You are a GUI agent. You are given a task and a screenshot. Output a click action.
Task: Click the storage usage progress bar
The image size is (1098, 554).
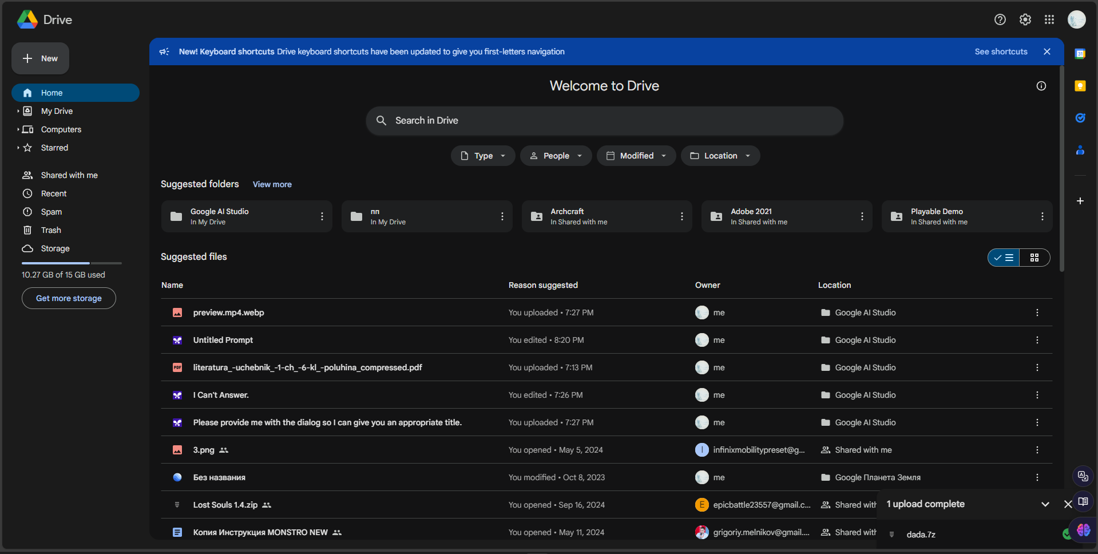coord(72,263)
